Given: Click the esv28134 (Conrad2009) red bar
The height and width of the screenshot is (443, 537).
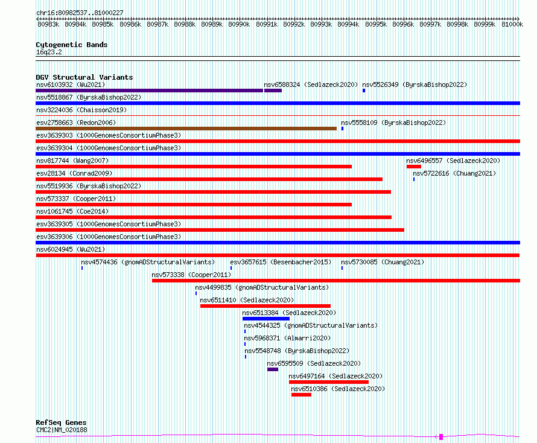Looking at the screenshot, I should coord(209,179).
